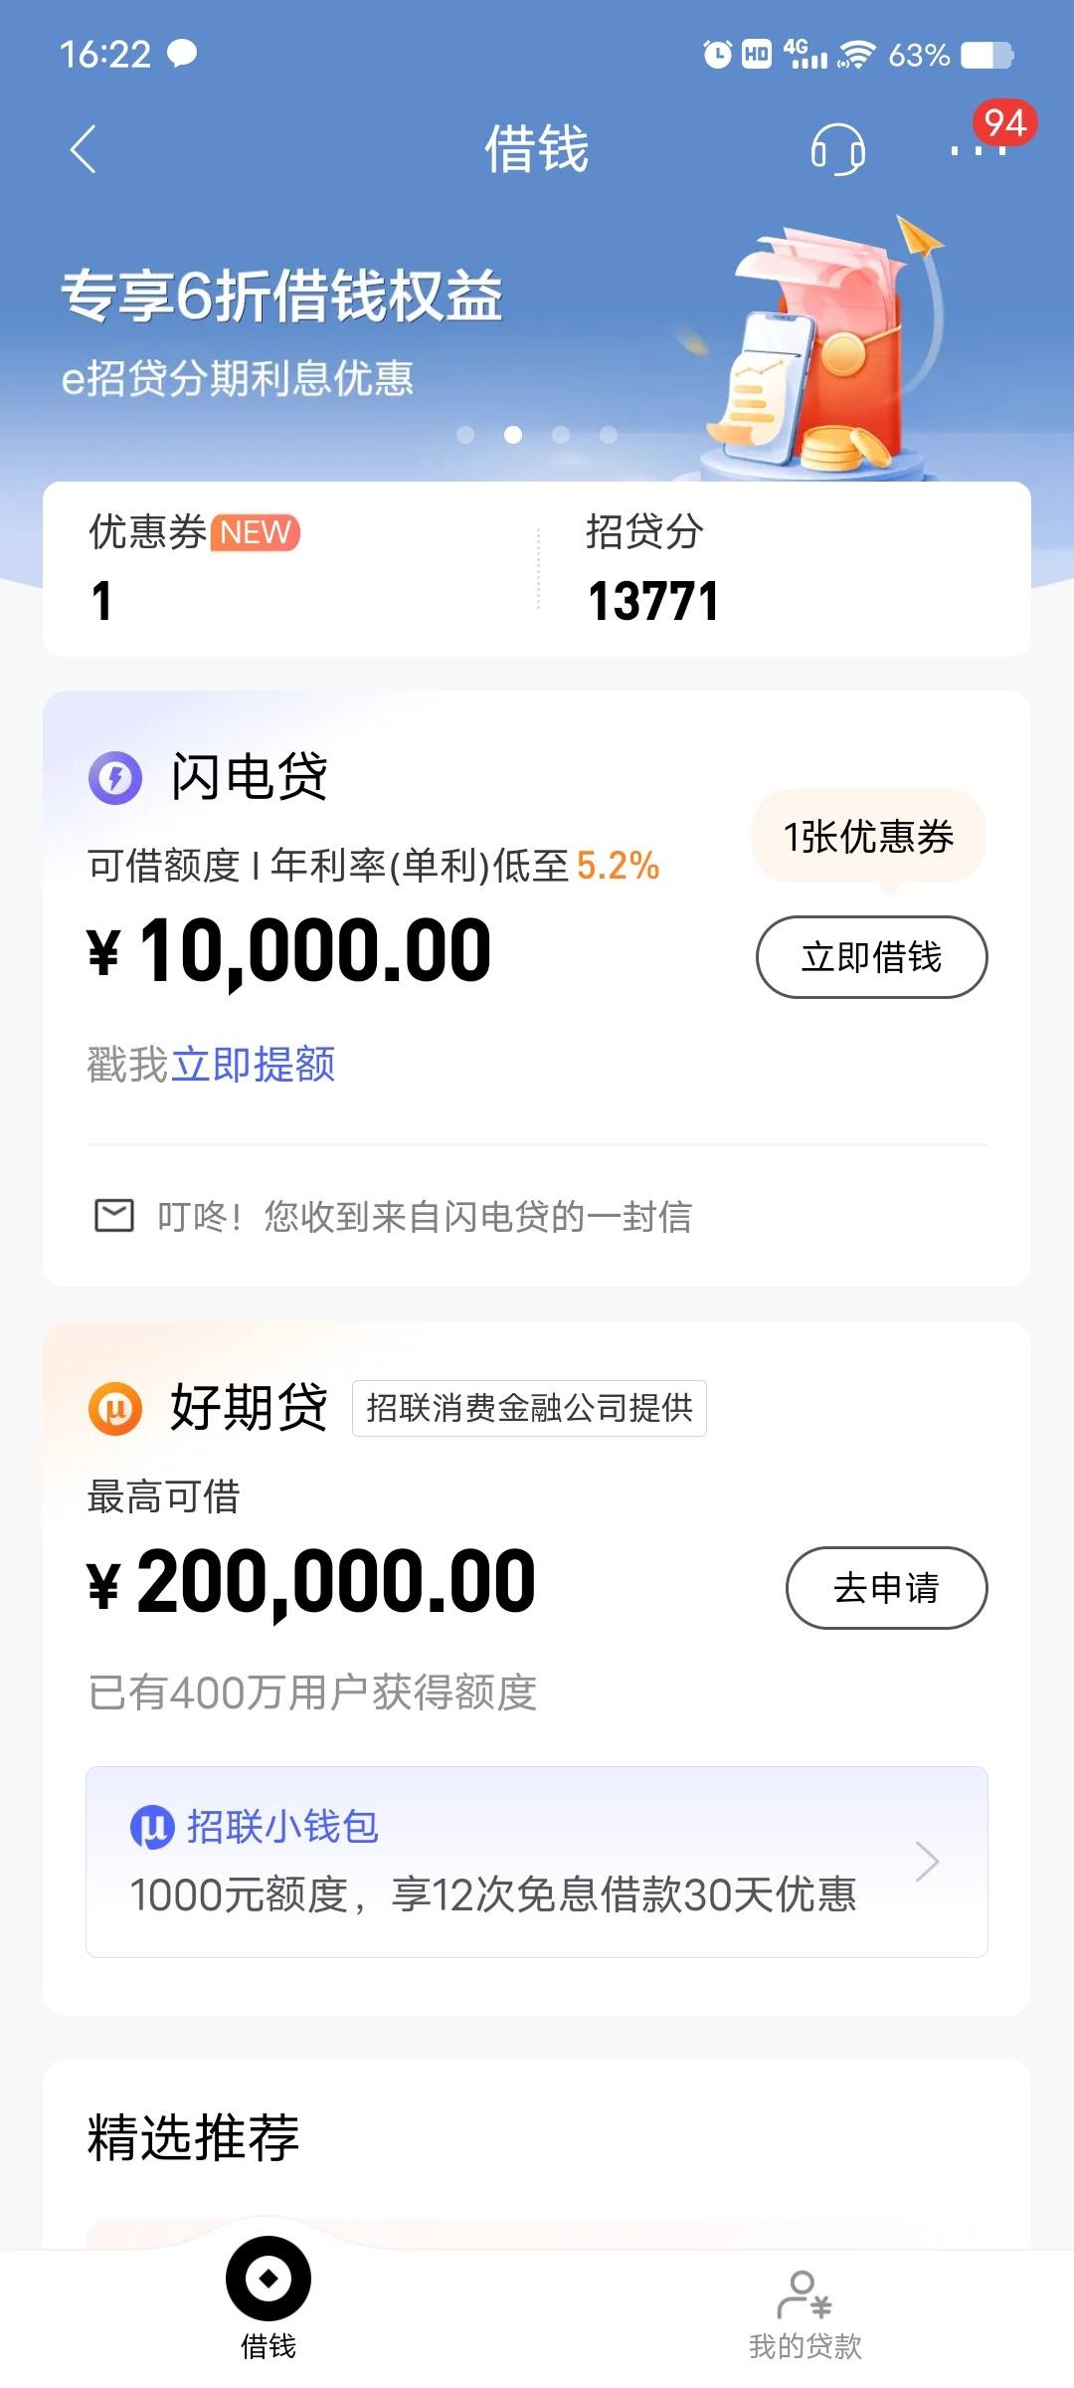
Task: Tap the 闪电贷 lightning logo icon
Action: click(x=115, y=777)
